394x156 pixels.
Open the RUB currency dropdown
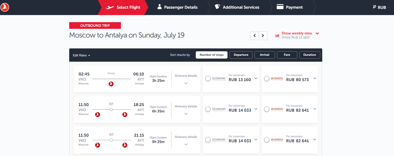pyautogui.click(x=382, y=7)
